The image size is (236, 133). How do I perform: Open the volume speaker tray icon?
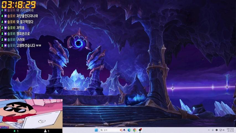pyautogui.click(x=224, y=130)
